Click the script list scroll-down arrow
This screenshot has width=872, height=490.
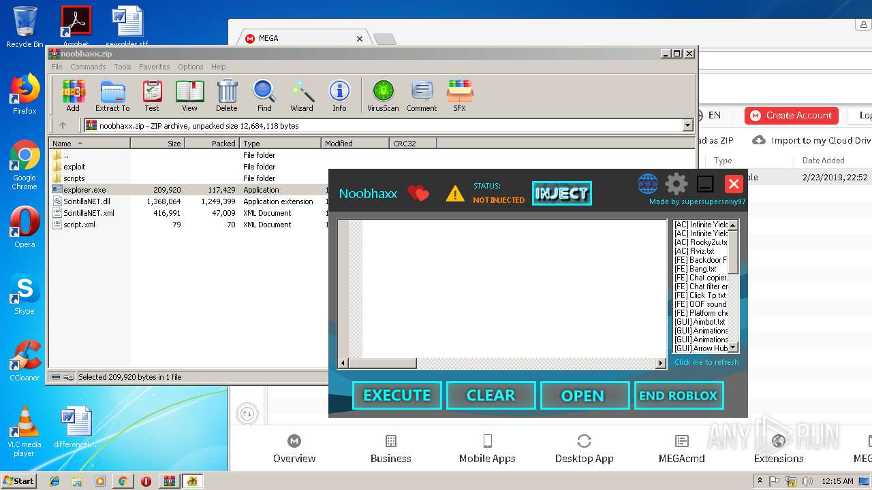click(x=733, y=348)
